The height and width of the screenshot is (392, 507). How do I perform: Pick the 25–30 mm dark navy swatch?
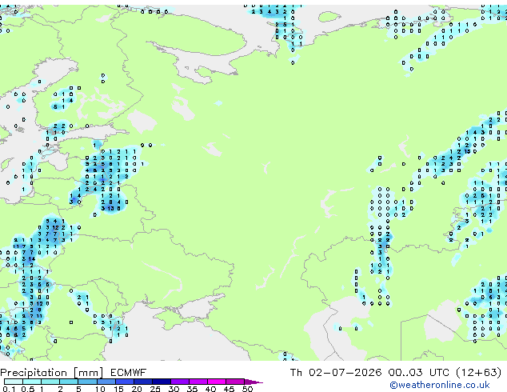[162, 382]
